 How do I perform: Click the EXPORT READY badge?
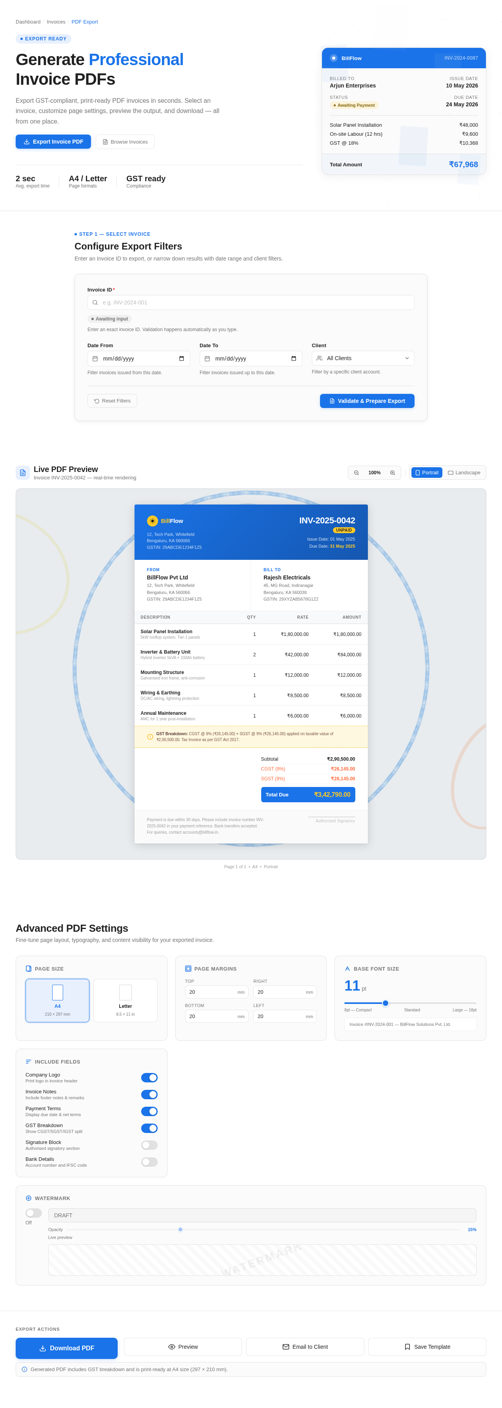pyautogui.click(x=44, y=39)
